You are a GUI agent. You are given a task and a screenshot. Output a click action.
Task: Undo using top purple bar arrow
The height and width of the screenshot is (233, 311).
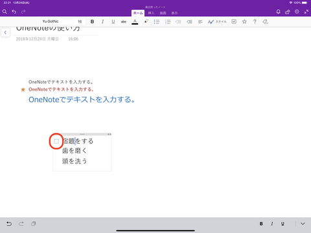pos(14,12)
